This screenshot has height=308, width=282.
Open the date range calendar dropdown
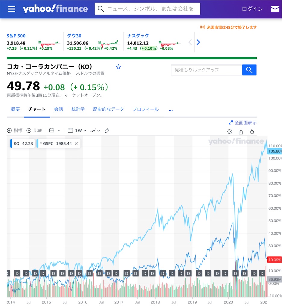(x=55, y=131)
